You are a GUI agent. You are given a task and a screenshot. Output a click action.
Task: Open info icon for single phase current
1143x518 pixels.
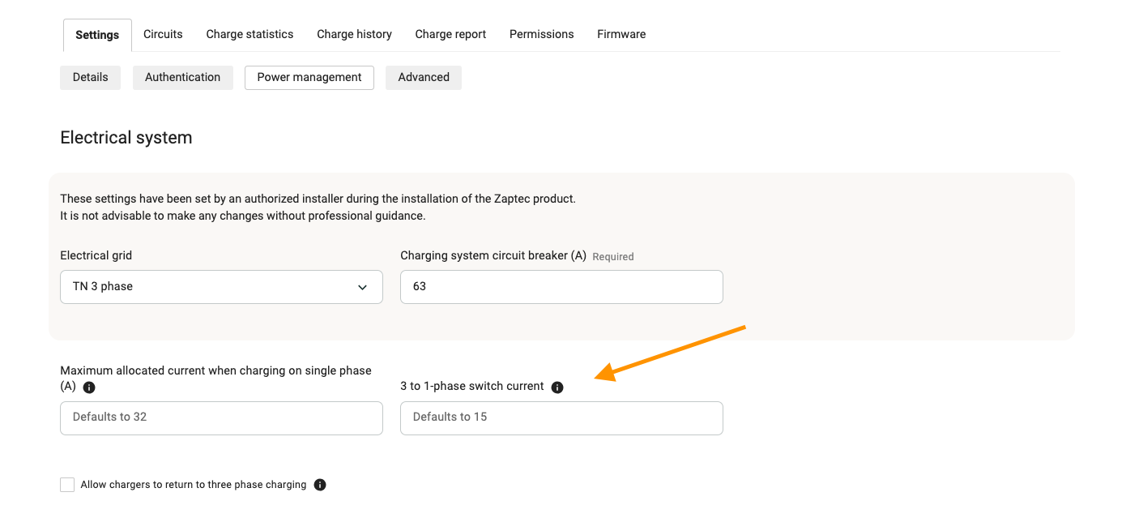(89, 387)
